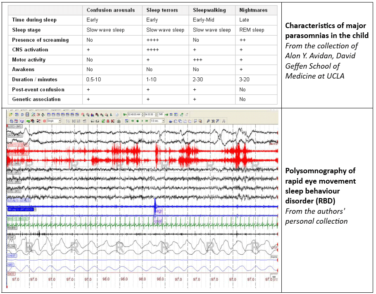The image size is (376, 294).
Task: Click the green back arrow before the start time
Action: [x=125, y=115]
